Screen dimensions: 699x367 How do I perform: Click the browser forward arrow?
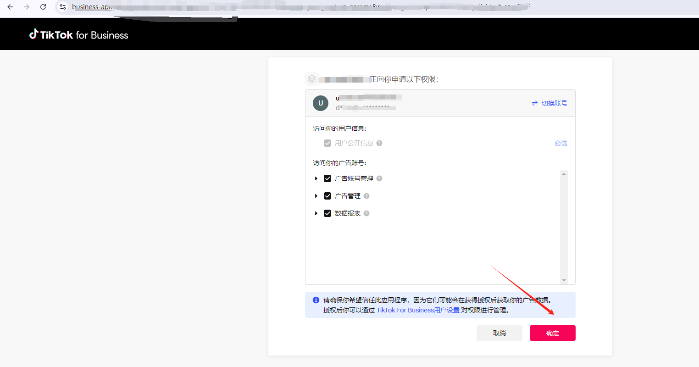27,7
